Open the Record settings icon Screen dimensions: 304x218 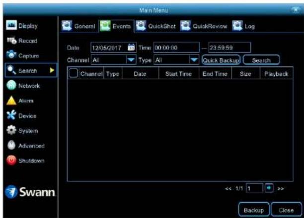[x=11, y=40]
